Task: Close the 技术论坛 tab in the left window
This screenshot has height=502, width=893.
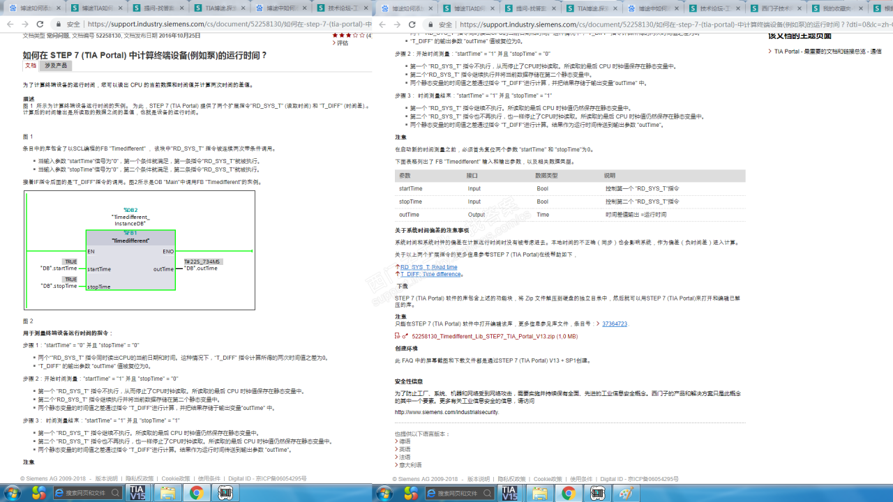Action: point(366,8)
